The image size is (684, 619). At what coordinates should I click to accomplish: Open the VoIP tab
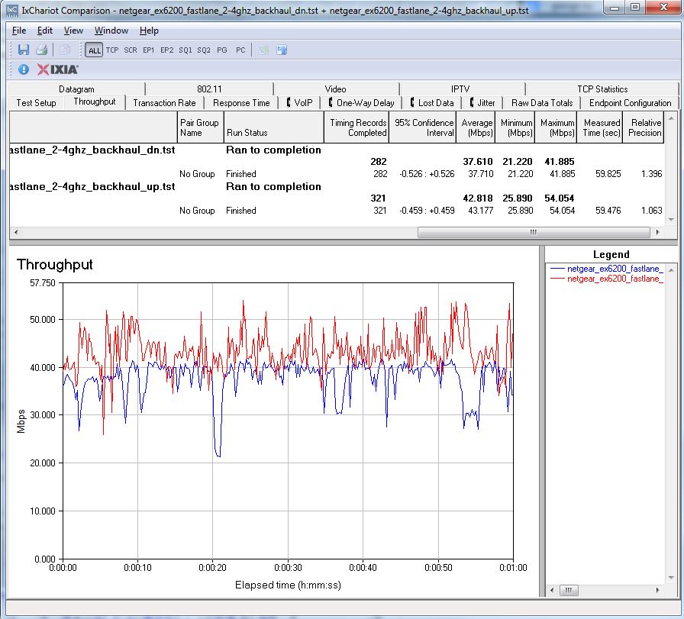pos(299,103)
